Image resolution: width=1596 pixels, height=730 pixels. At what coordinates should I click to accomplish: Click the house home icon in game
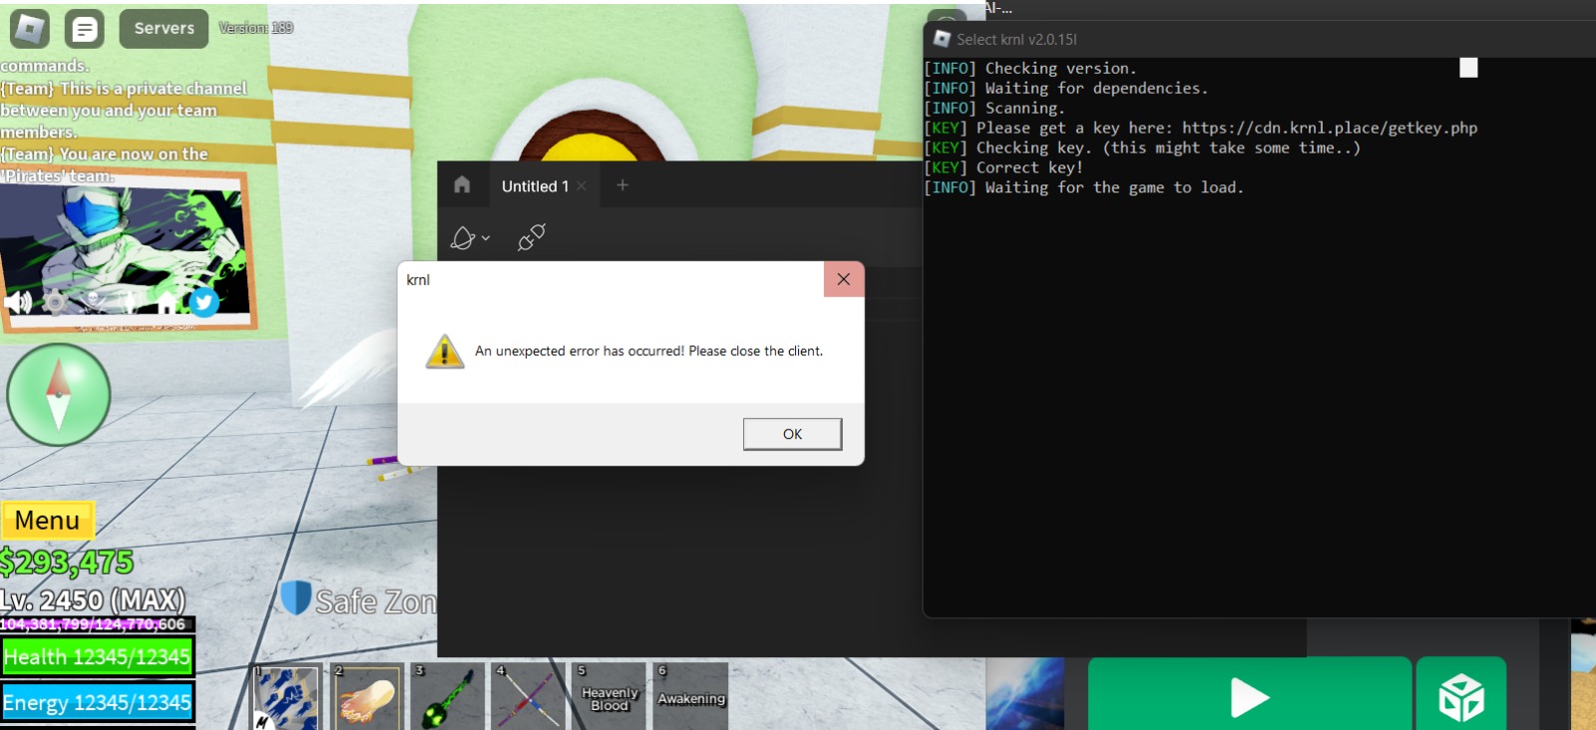tap(167, 302)
